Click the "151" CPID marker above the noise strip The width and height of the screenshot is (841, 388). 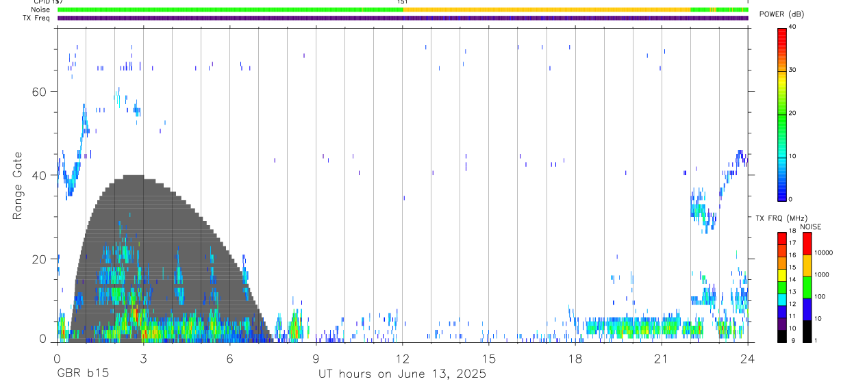click(x=403, y=2)
